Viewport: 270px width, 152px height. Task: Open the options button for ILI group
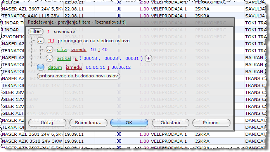[x=40, y=41]
